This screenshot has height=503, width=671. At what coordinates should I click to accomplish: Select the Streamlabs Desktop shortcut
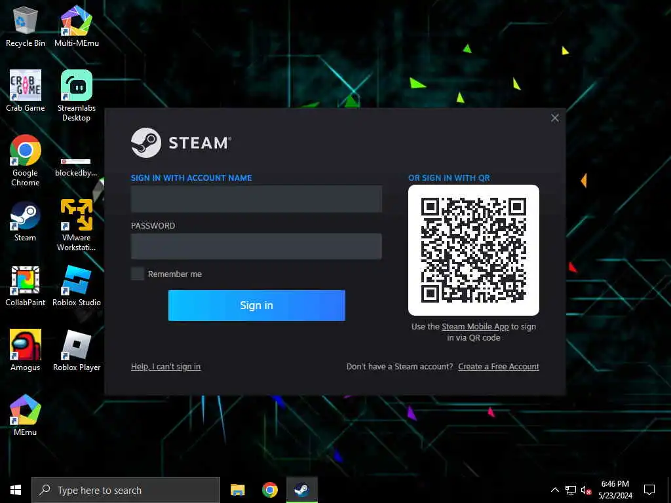pyautogui.click(x=77, y=96)
